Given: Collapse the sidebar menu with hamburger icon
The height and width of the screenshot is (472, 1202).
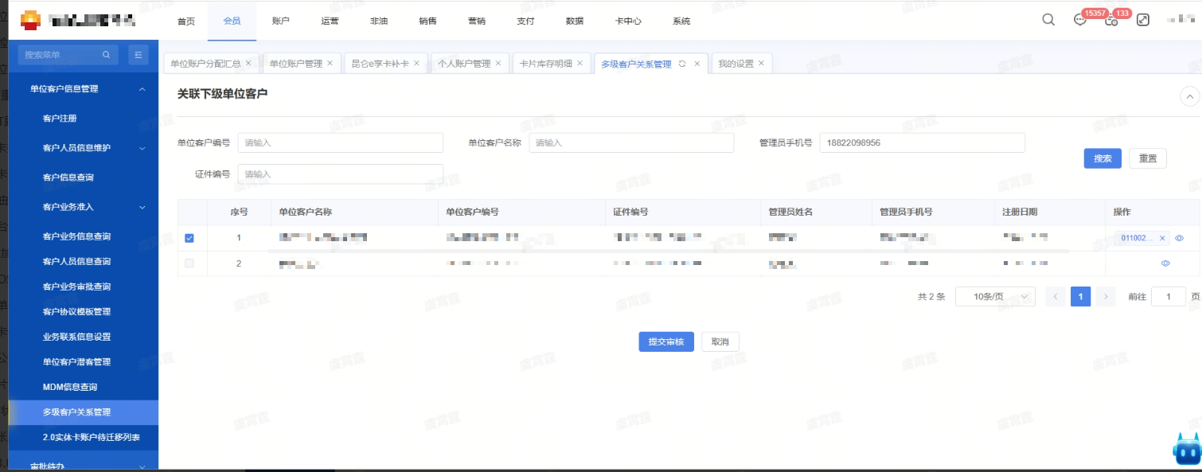Looking at the screenshot, I should click(x=138, y=55).
